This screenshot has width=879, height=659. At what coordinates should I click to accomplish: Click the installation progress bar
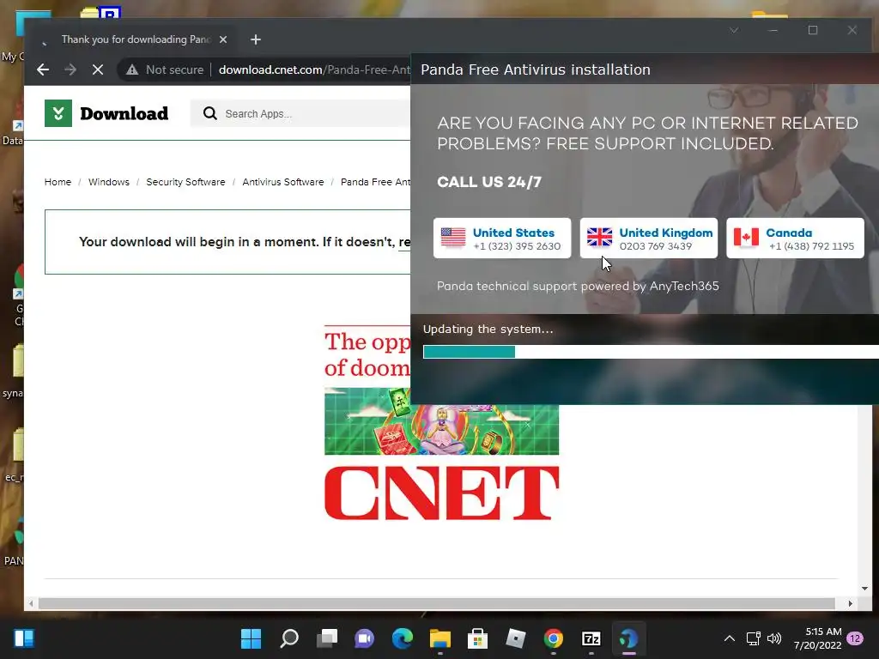pos(651,352)
